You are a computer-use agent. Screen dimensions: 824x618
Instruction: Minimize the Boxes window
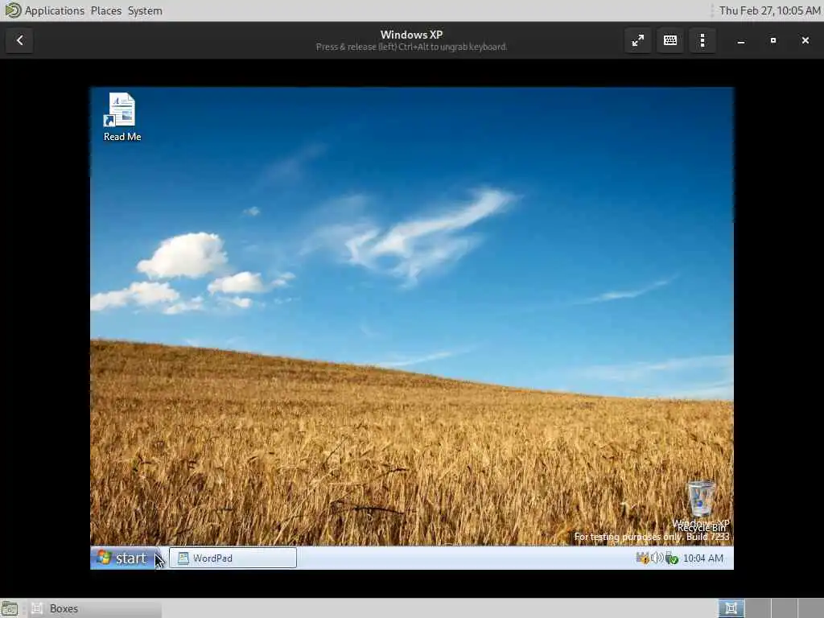coord(741,40)
